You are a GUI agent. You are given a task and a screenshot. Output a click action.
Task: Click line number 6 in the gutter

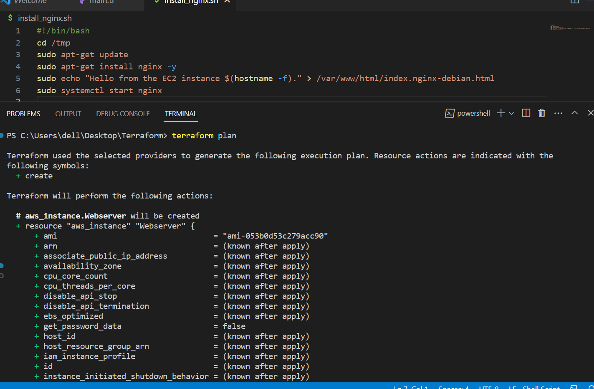pos(18,90)
